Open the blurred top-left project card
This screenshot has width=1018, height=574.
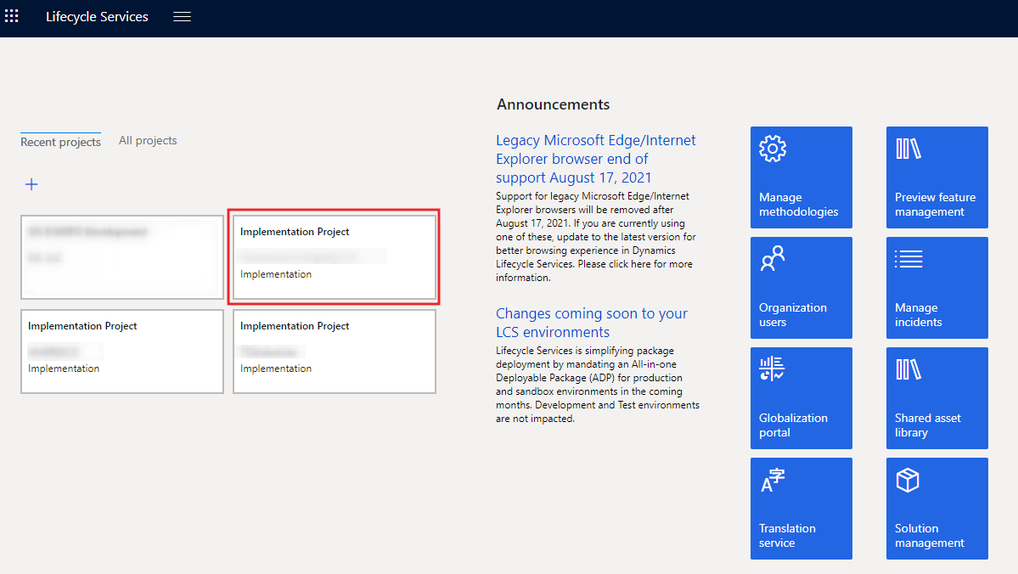click(122, 257)
